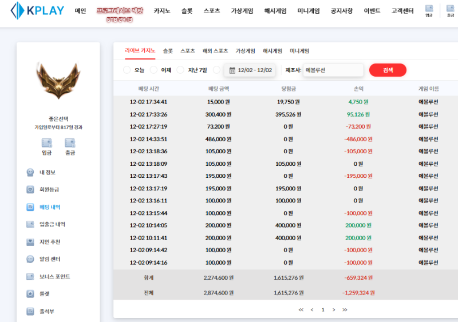
Task: Open 지인 추천 sidebar link
Action: pos(50,242)
